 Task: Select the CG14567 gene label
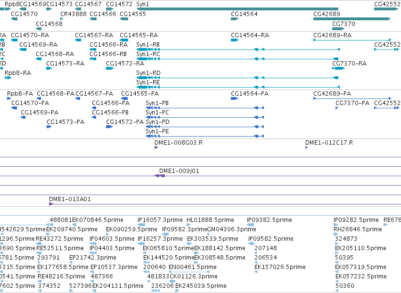88,4
